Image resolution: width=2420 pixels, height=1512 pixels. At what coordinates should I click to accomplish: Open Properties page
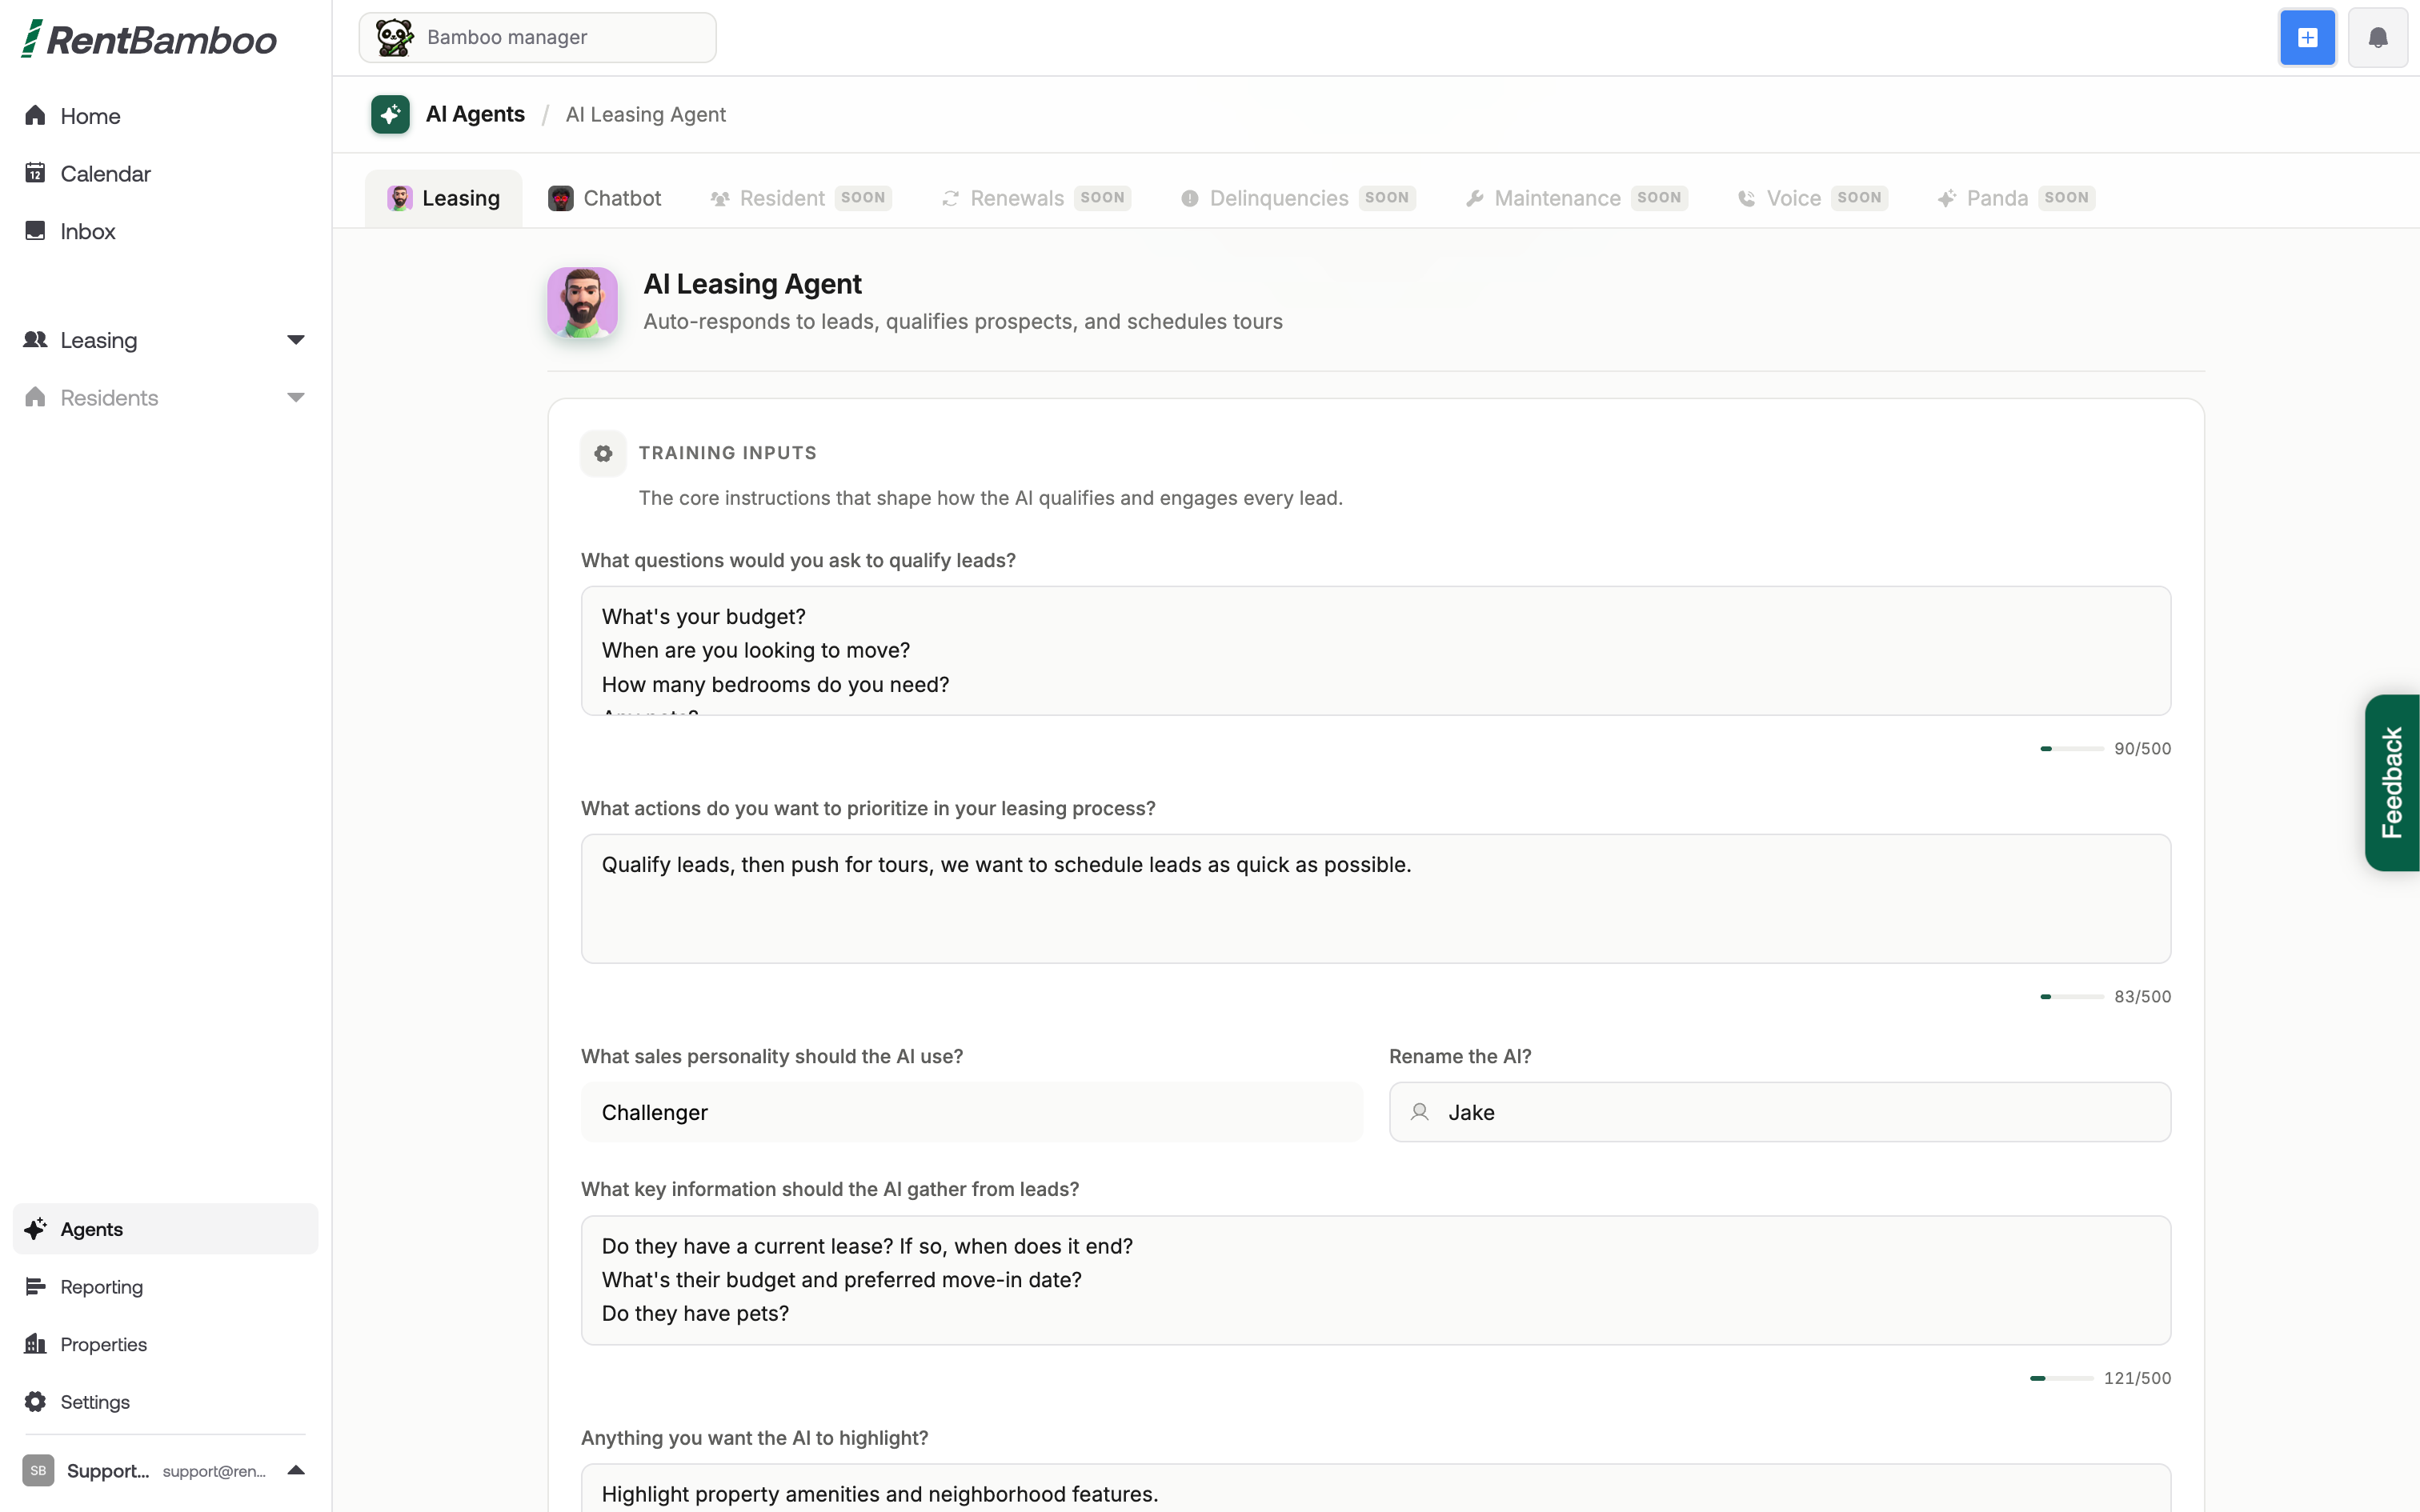165,1344
